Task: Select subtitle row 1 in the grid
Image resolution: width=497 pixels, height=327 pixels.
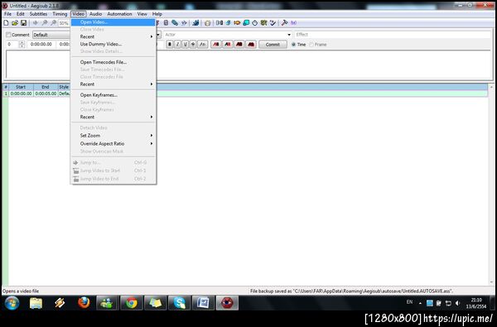Action: (x=244, y=94)
